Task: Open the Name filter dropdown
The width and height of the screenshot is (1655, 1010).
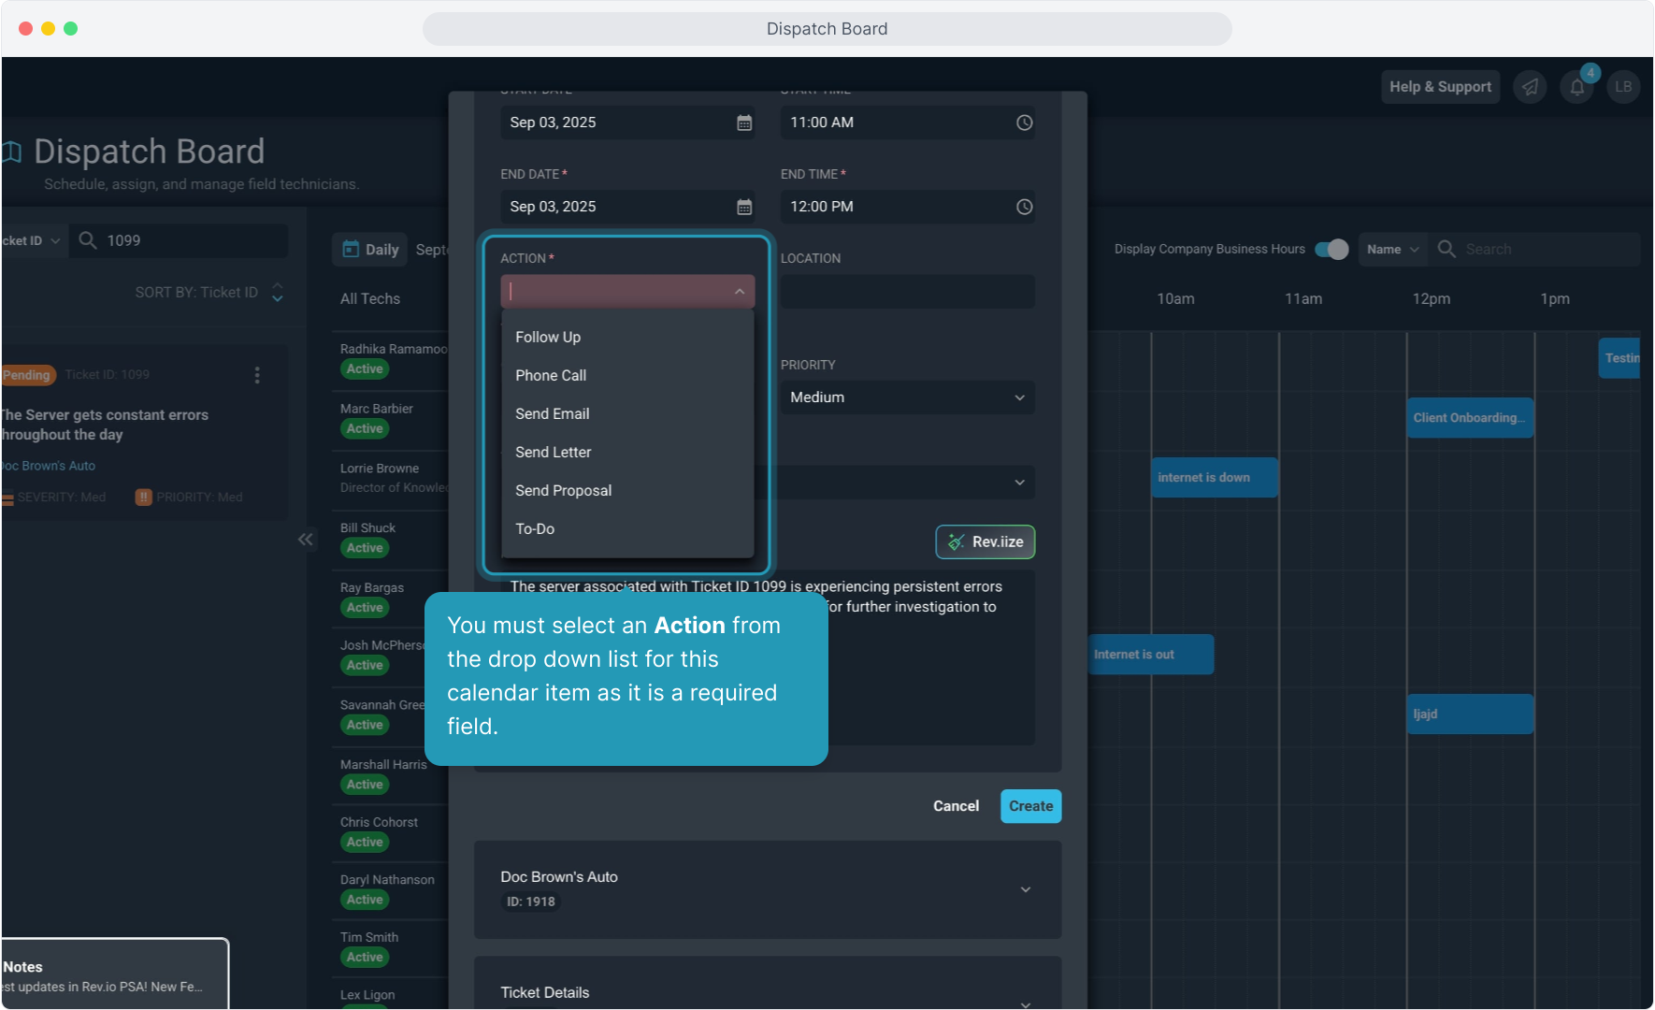Action: coord(1391,250)
